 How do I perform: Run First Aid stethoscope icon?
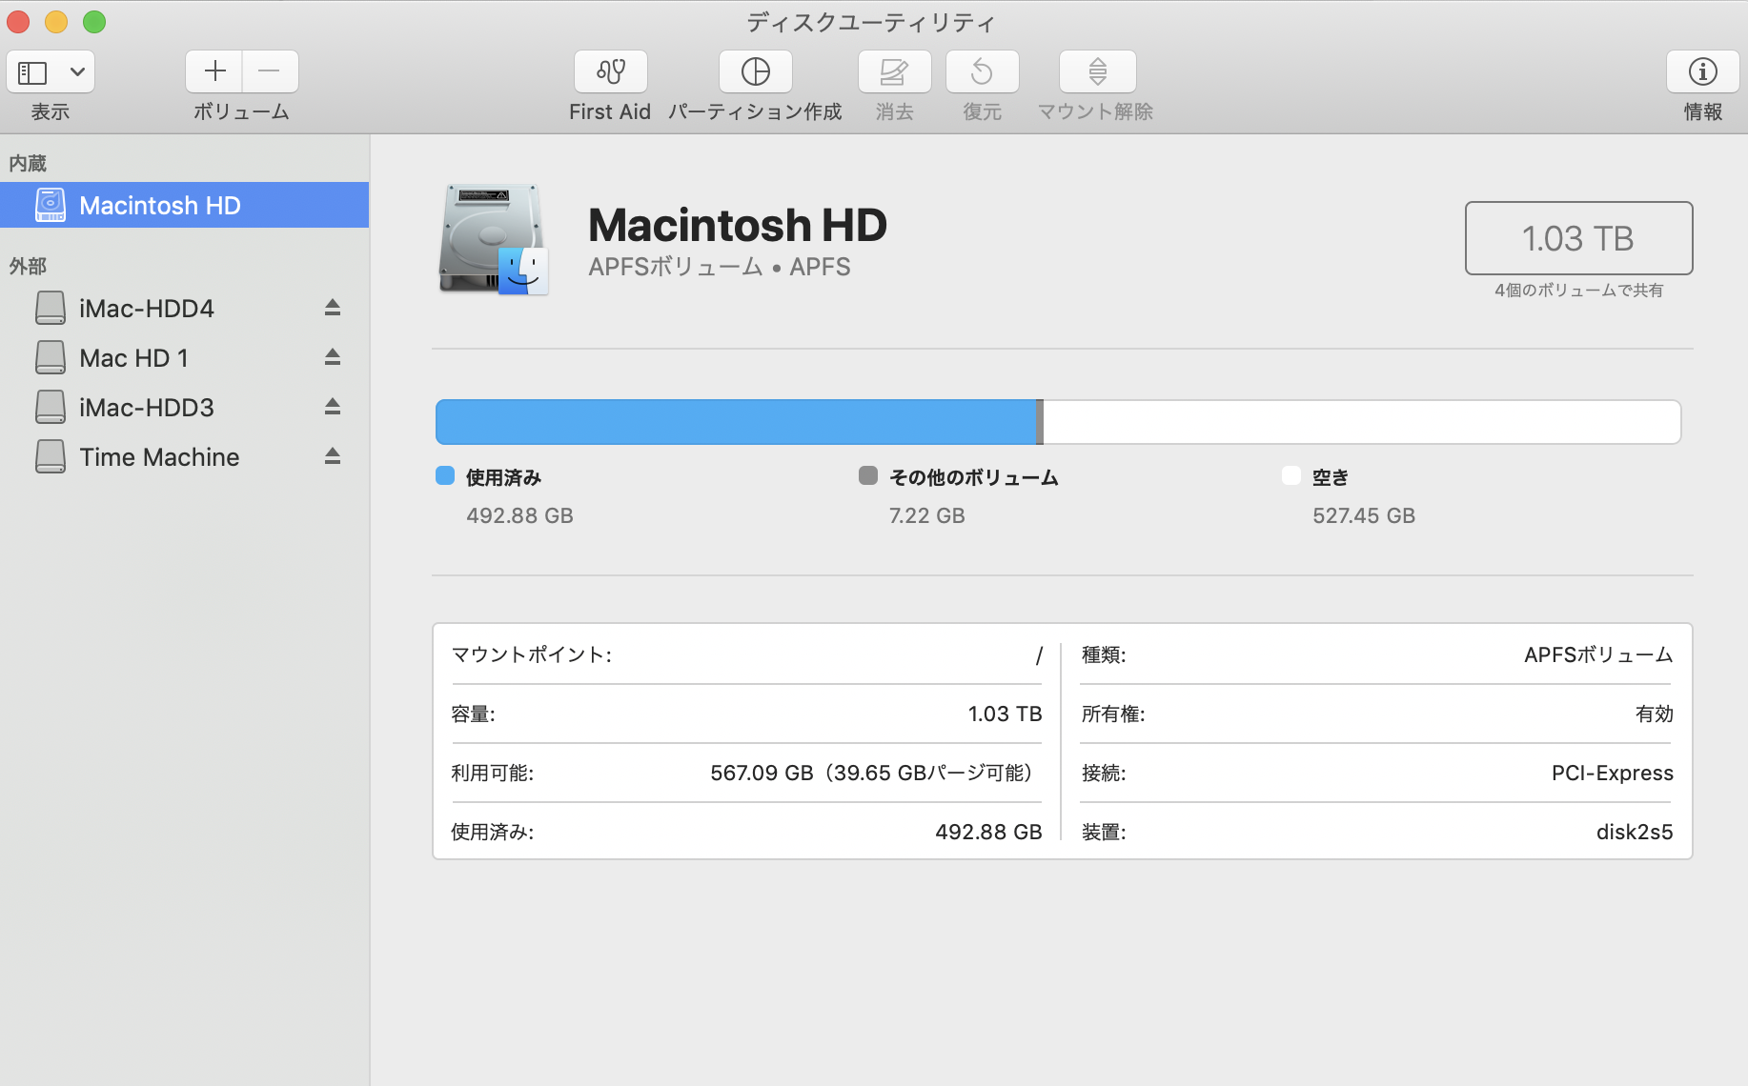click(x=610, y=71)
